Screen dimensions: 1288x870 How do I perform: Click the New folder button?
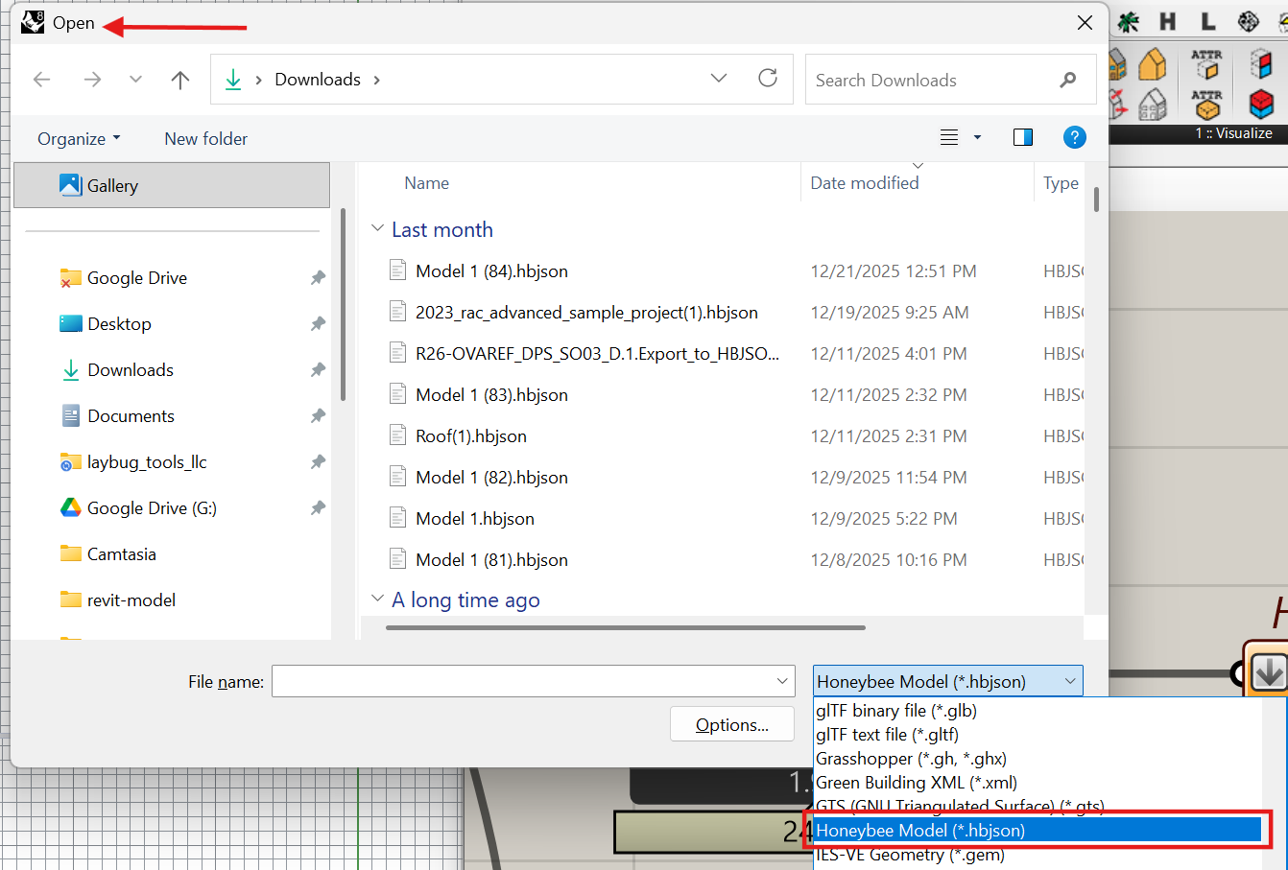coord(205,139)
